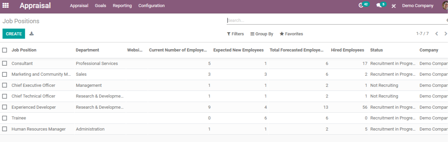The height and width of the screenshot is (142, 448).
Task: Expand the Filters dropdown
Action: point(235,34)
